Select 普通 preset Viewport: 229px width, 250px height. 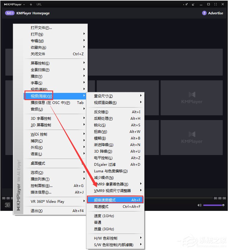(115, 223)
